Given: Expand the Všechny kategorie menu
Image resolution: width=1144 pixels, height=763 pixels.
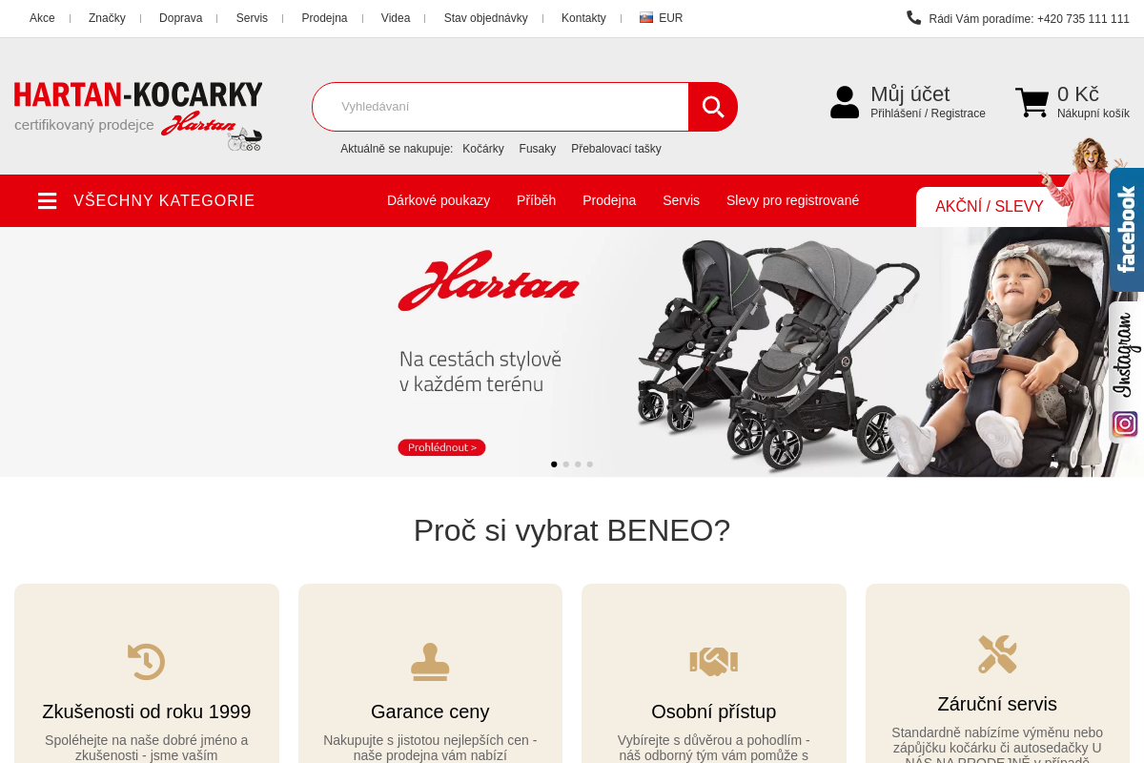Looking at the screenshot, I should (x=147, y=200).
